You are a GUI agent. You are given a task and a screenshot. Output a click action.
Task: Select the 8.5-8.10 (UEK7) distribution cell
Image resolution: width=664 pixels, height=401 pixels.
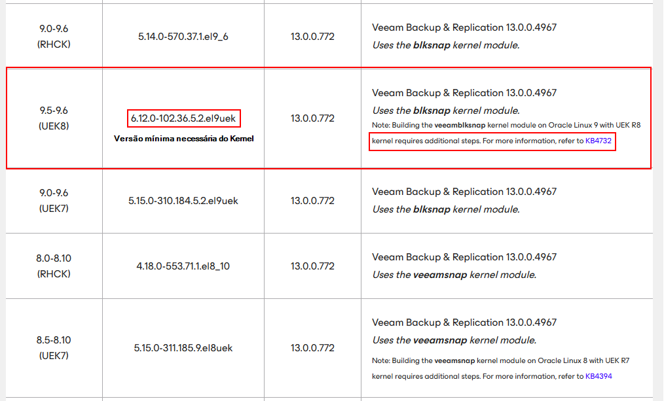tap(54, 348)
